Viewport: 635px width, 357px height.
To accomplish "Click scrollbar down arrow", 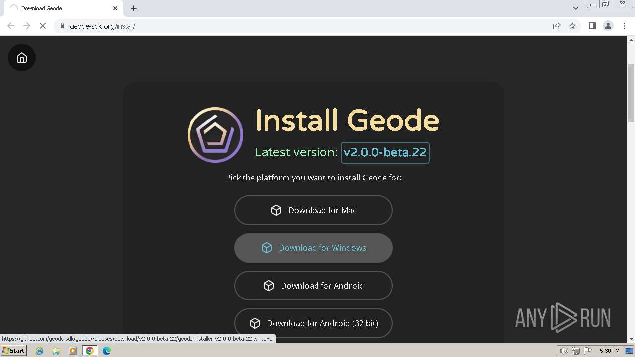I will [x=631, y=339].
